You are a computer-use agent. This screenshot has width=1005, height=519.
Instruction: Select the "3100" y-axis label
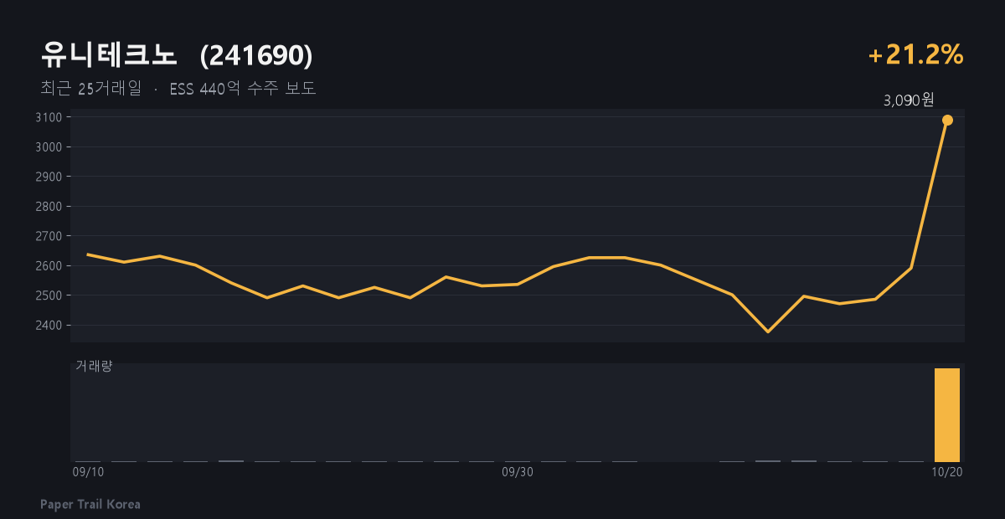(49, 117)
